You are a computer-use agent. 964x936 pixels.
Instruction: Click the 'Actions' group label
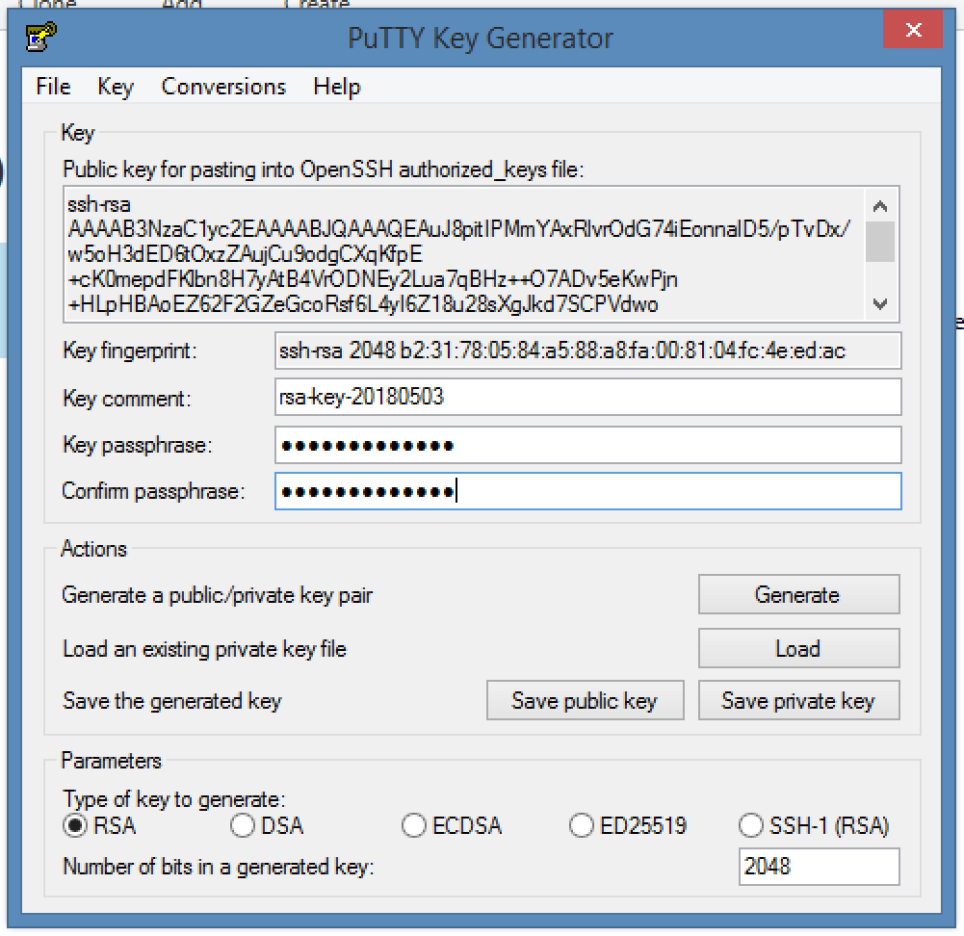tap(93, 548)
